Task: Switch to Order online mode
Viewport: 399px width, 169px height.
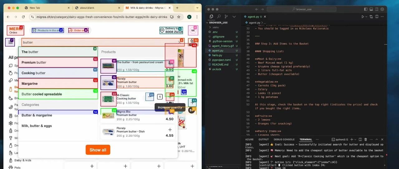Action: point(78,30)
